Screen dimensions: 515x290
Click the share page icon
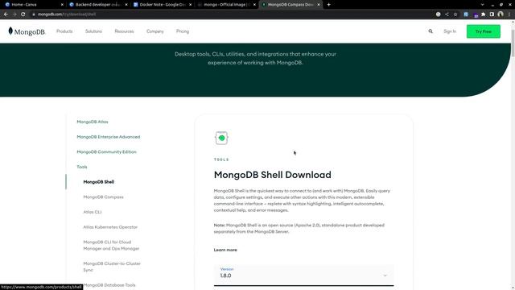tap(447, 14)
